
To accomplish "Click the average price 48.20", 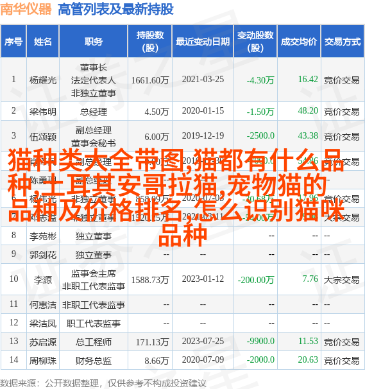I will click(308, 111).
